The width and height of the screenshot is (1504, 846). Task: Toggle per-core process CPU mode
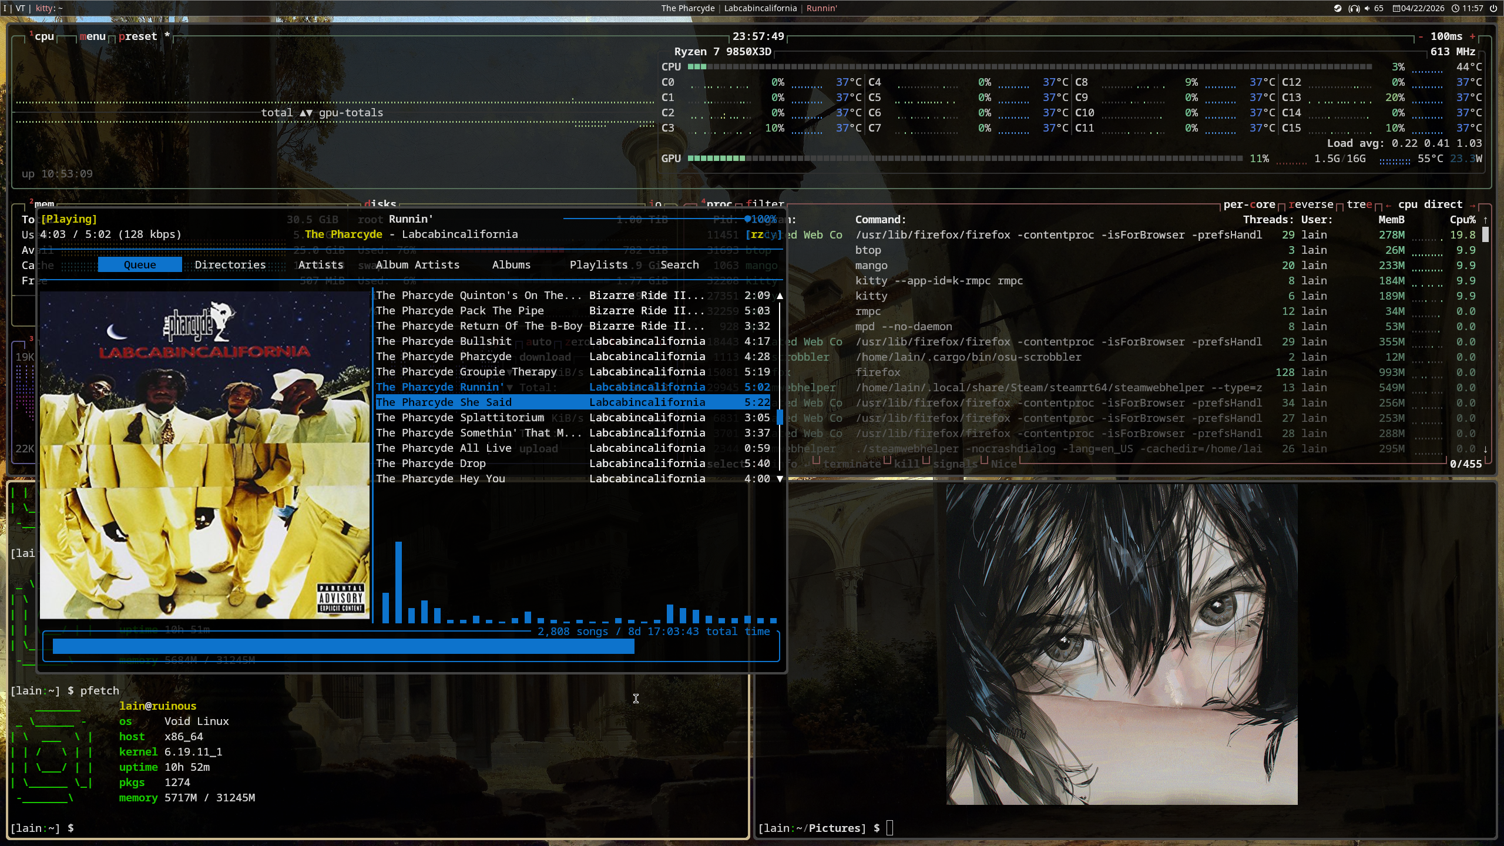[x=1249, y=204]
